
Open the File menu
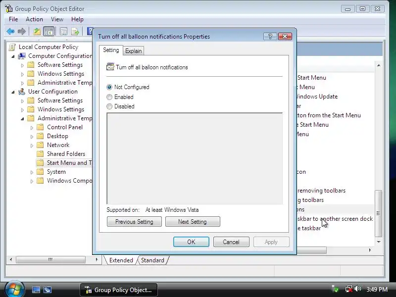point(13,19)
